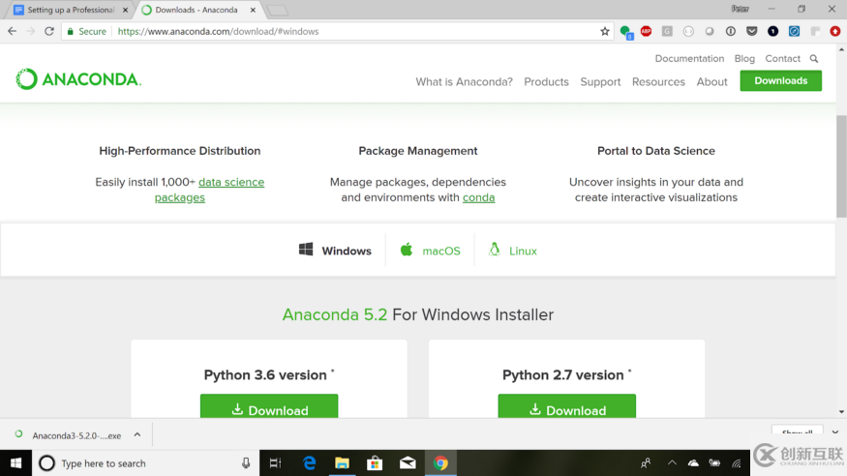The height and width of the screenshot is (476, 847).
Task: Open the Peter profile button
Action: click(x=741, y=9)
